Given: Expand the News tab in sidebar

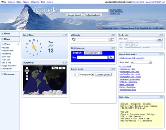Looking at the screenshot, I should (2, 39).
